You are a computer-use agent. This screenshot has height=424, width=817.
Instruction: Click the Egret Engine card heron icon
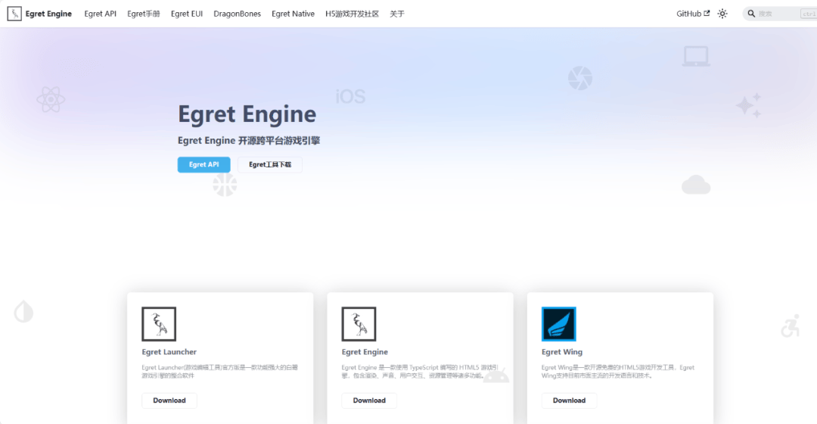coord(359,324)
